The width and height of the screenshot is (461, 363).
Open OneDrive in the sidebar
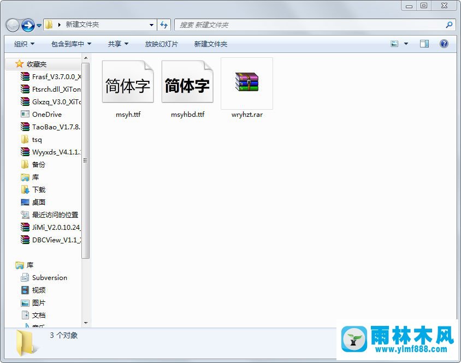pyautogui.click(x=46, y=115)
